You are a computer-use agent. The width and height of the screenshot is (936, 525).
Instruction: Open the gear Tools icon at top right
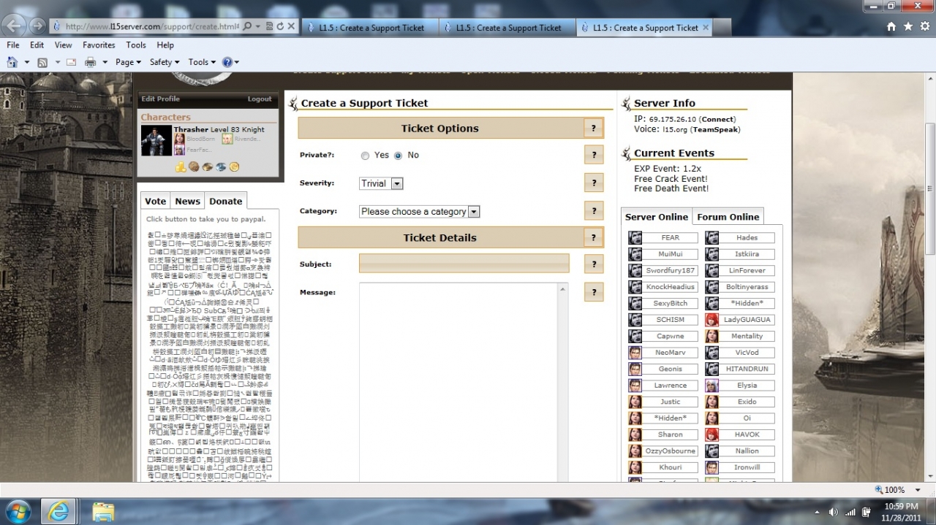coord(924,26)
